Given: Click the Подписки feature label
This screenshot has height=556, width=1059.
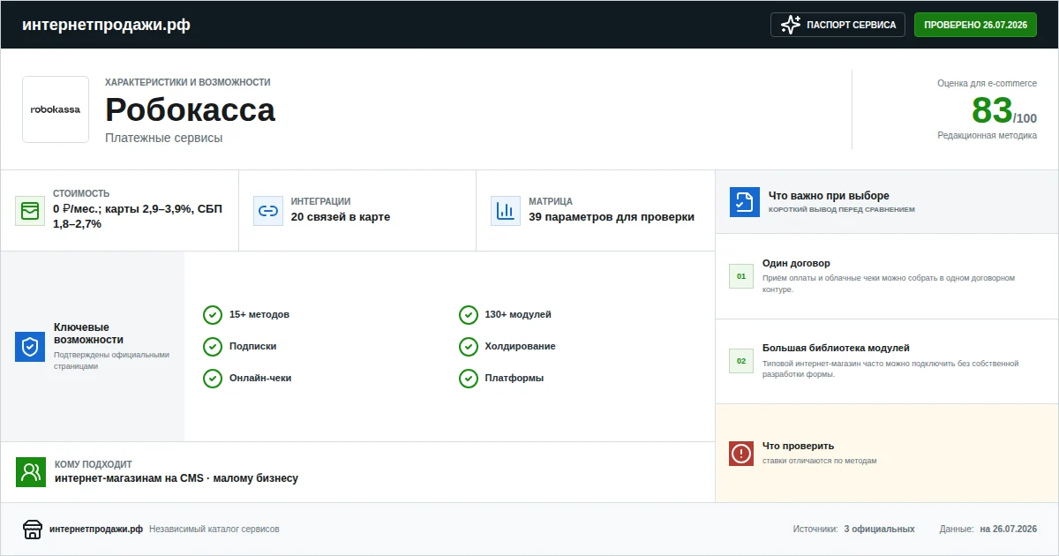Looking at the screenshot, I should click(253, 347).
